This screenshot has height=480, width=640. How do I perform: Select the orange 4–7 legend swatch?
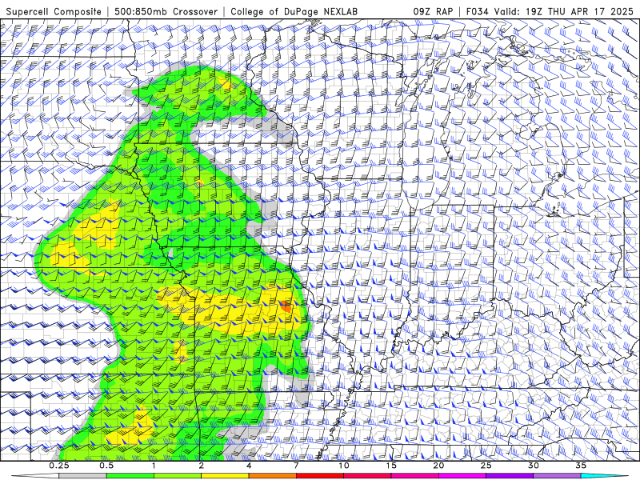(x=272, y=476)
